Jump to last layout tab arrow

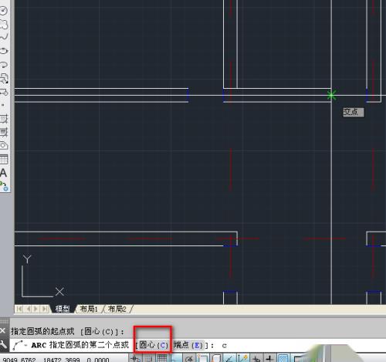click(45, 309)
